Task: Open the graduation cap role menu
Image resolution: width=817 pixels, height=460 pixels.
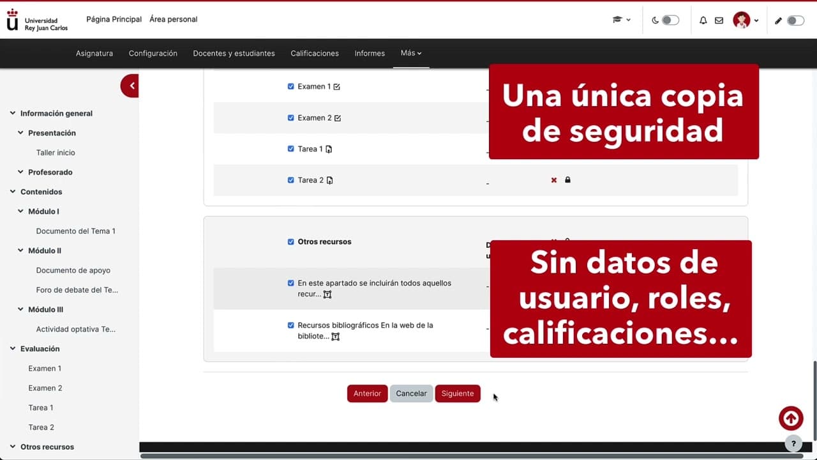Action: point(622,20)
